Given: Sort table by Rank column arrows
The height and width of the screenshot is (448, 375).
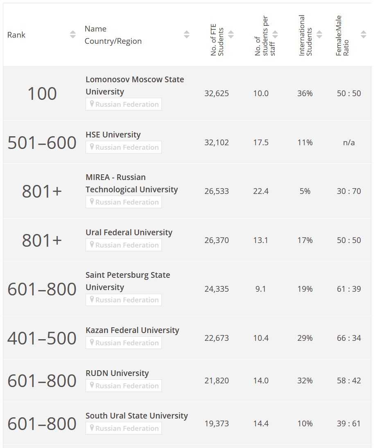Looking at the screenshot, I should point(73,35).
